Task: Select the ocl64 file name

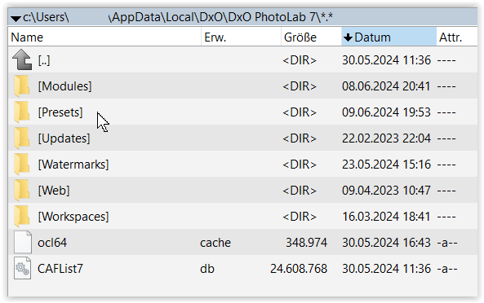Action: [x=52, y=243]
